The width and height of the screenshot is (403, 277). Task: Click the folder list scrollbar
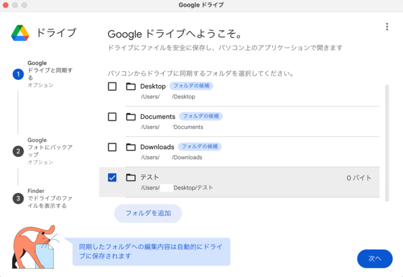coord(387,143)
